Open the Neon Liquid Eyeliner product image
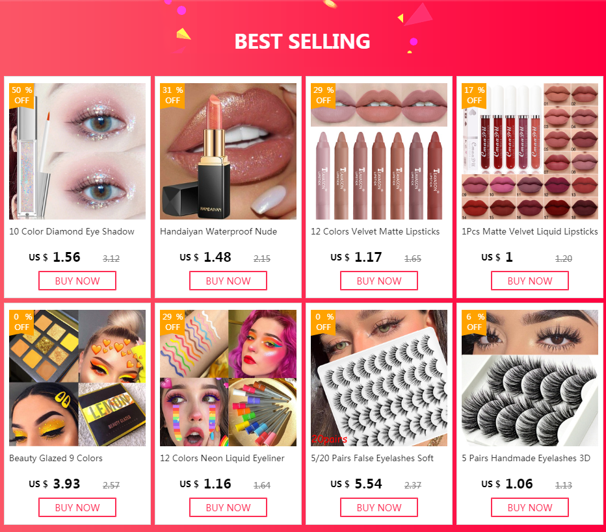 pos(228,378)
